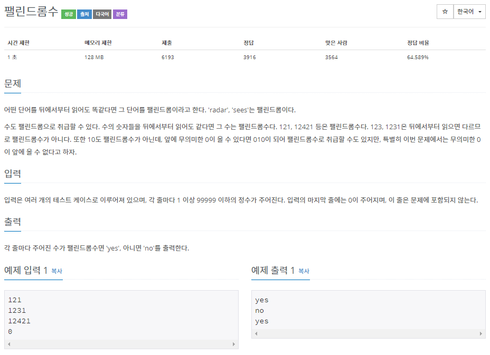Viewport: 490px width, 355px height.
Task: Click the 시간 제한 column header
Action: click(x=18, y=43)
